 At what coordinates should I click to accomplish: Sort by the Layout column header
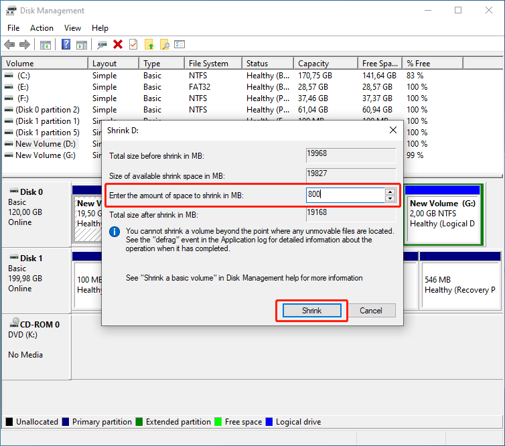click(x=114, y=64)
